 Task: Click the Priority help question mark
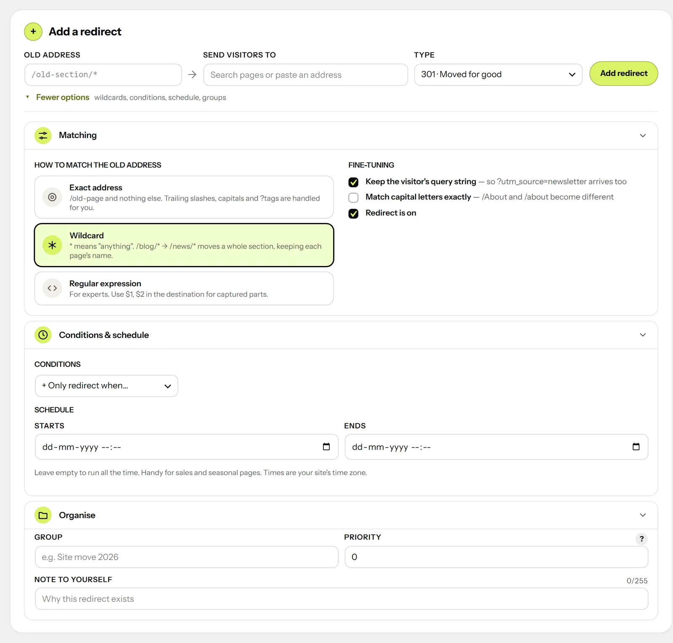pos(641,539)
